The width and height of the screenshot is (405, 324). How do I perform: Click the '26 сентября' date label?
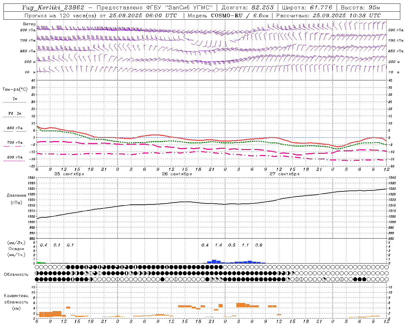(177, 174)
